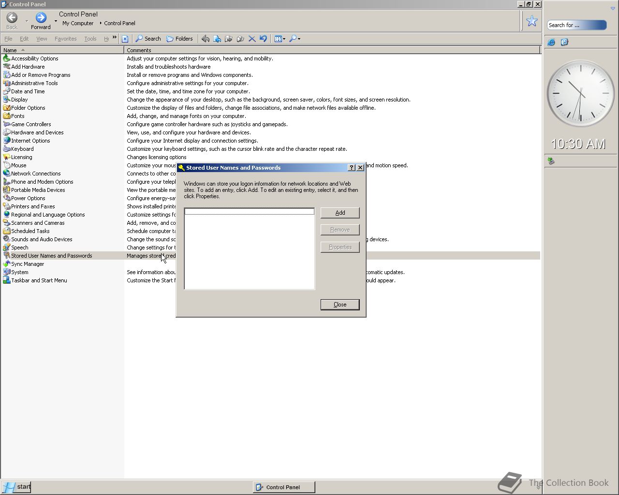Select the Date and Time icon
The height and width of the screenshot is (495, 619).
click(7, 91)
